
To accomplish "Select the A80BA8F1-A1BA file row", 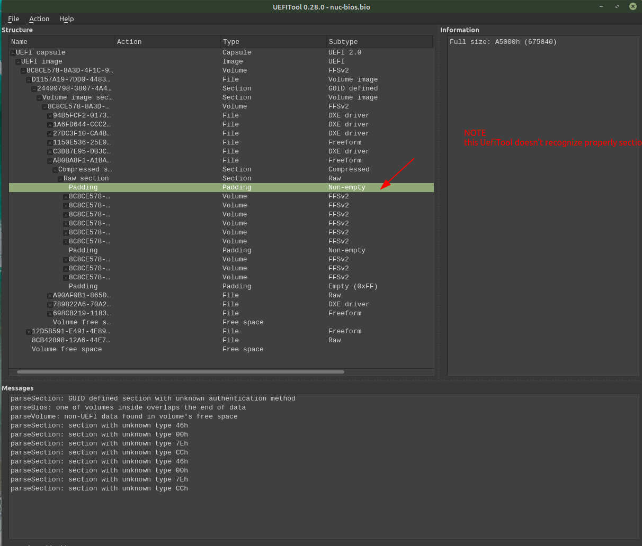I will pyautogui.click(x=221, y=160).
